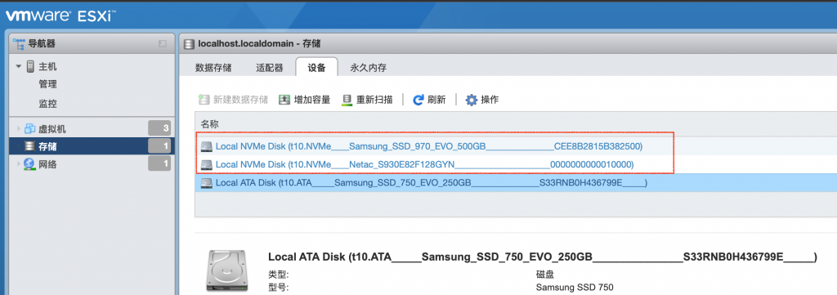Click the virtual machines icon
This screenshot has width=837, height=295.
[x=30, y=128]
